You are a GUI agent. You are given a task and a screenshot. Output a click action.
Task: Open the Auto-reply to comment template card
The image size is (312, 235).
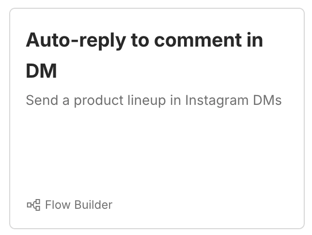pos(157,118)
